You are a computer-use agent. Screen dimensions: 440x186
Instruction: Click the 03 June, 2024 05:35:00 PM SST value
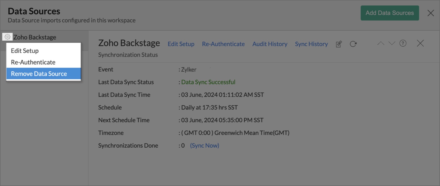coord(222,120)
